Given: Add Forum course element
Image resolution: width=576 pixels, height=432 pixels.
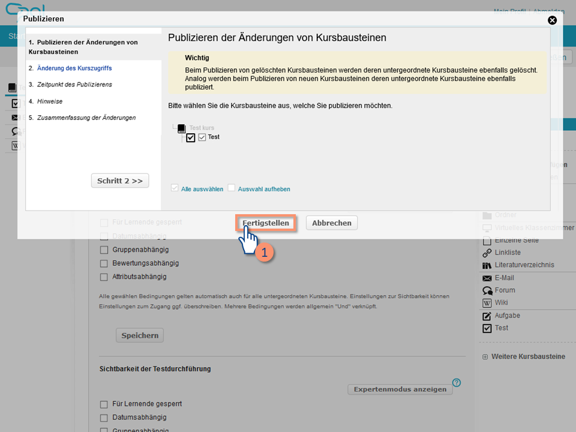Looking at the screenshot, I should [x=505, y=290].
